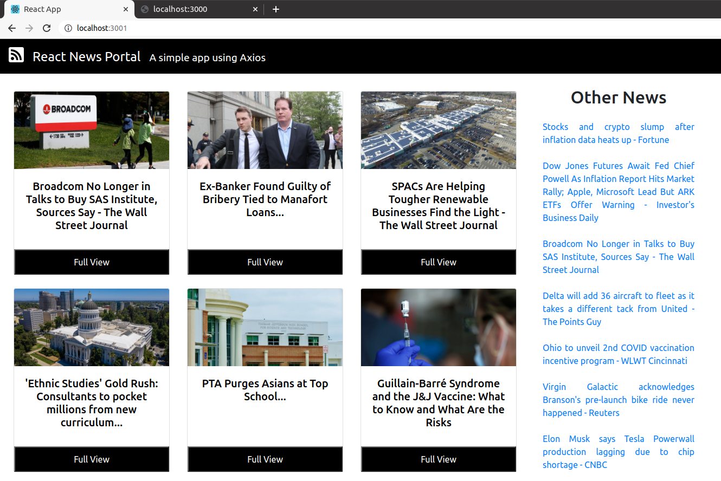Open Ohio 2nd COVID vaccination incentive link
The width and height of the screenshot is (721, 481).
pyautogui.click(x=619, y=354)
